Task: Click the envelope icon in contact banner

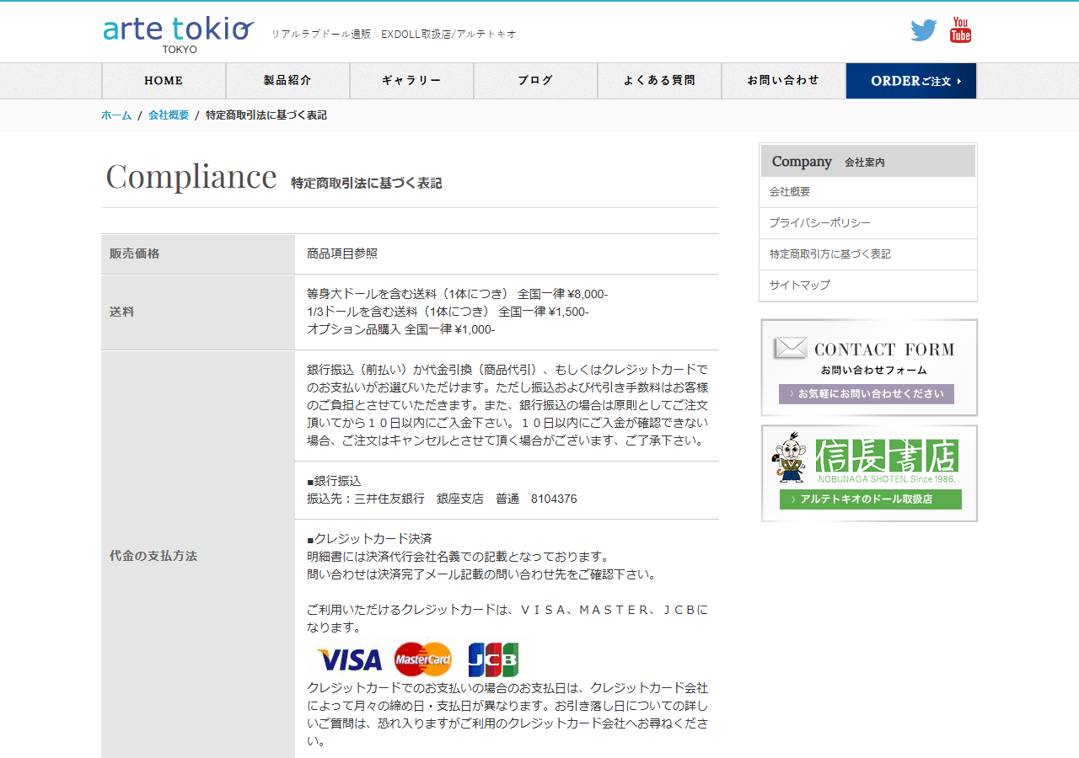Action: [790, 348]
